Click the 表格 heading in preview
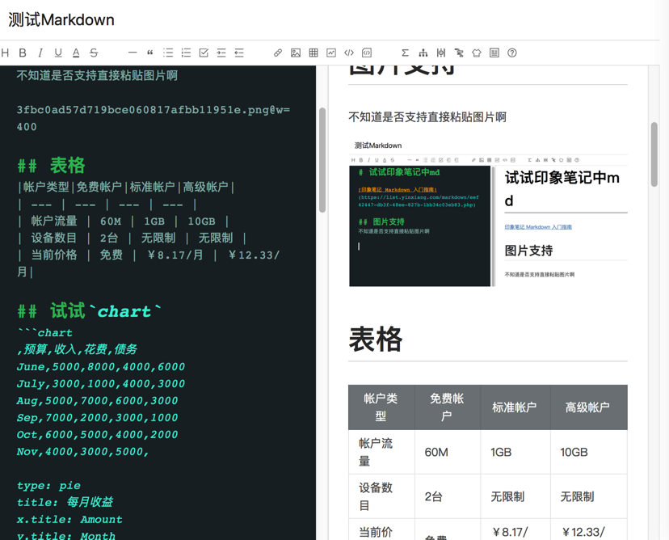This screenshot has width=669, height=540. (376, 340)
